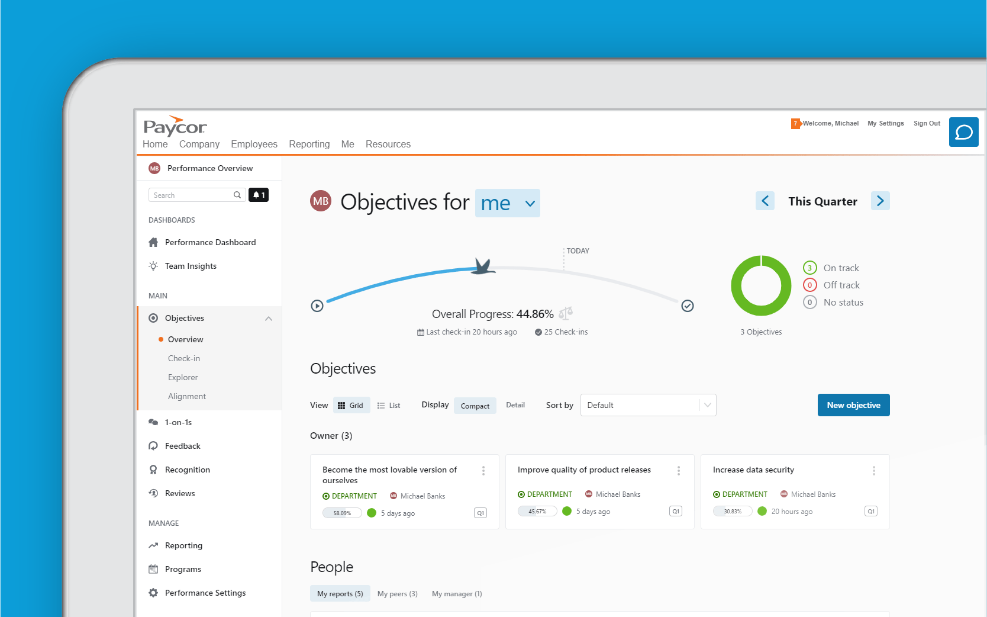Set display to Compact
Viewport: 987px width, 617px height.
(475, 406)
